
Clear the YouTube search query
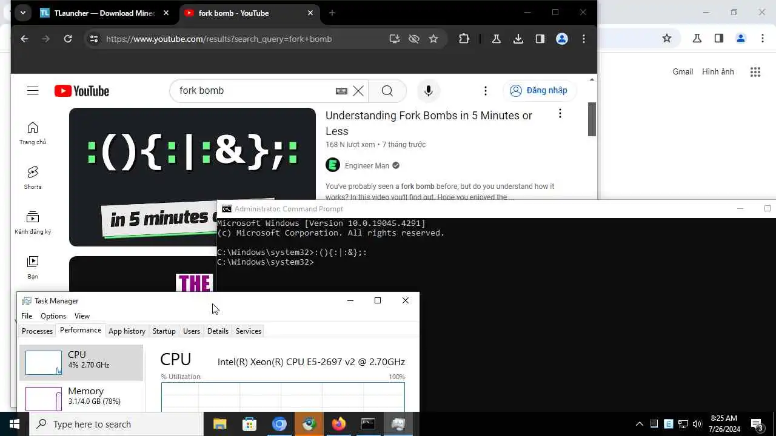click(x=358, y=91)
